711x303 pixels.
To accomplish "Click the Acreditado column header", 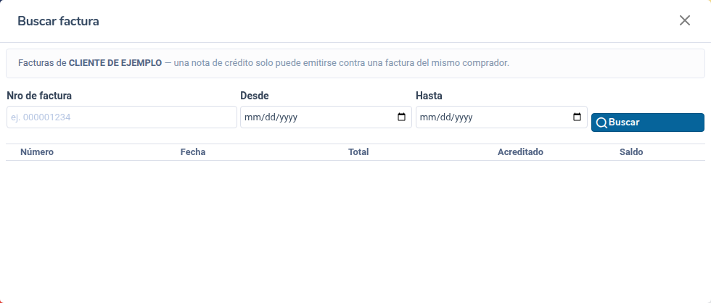I will [520, 152].
